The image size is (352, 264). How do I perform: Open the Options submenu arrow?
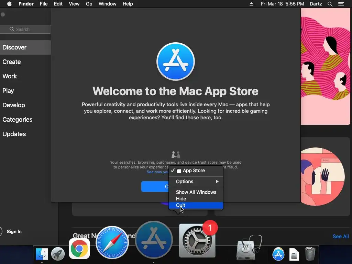click(217, 181)
